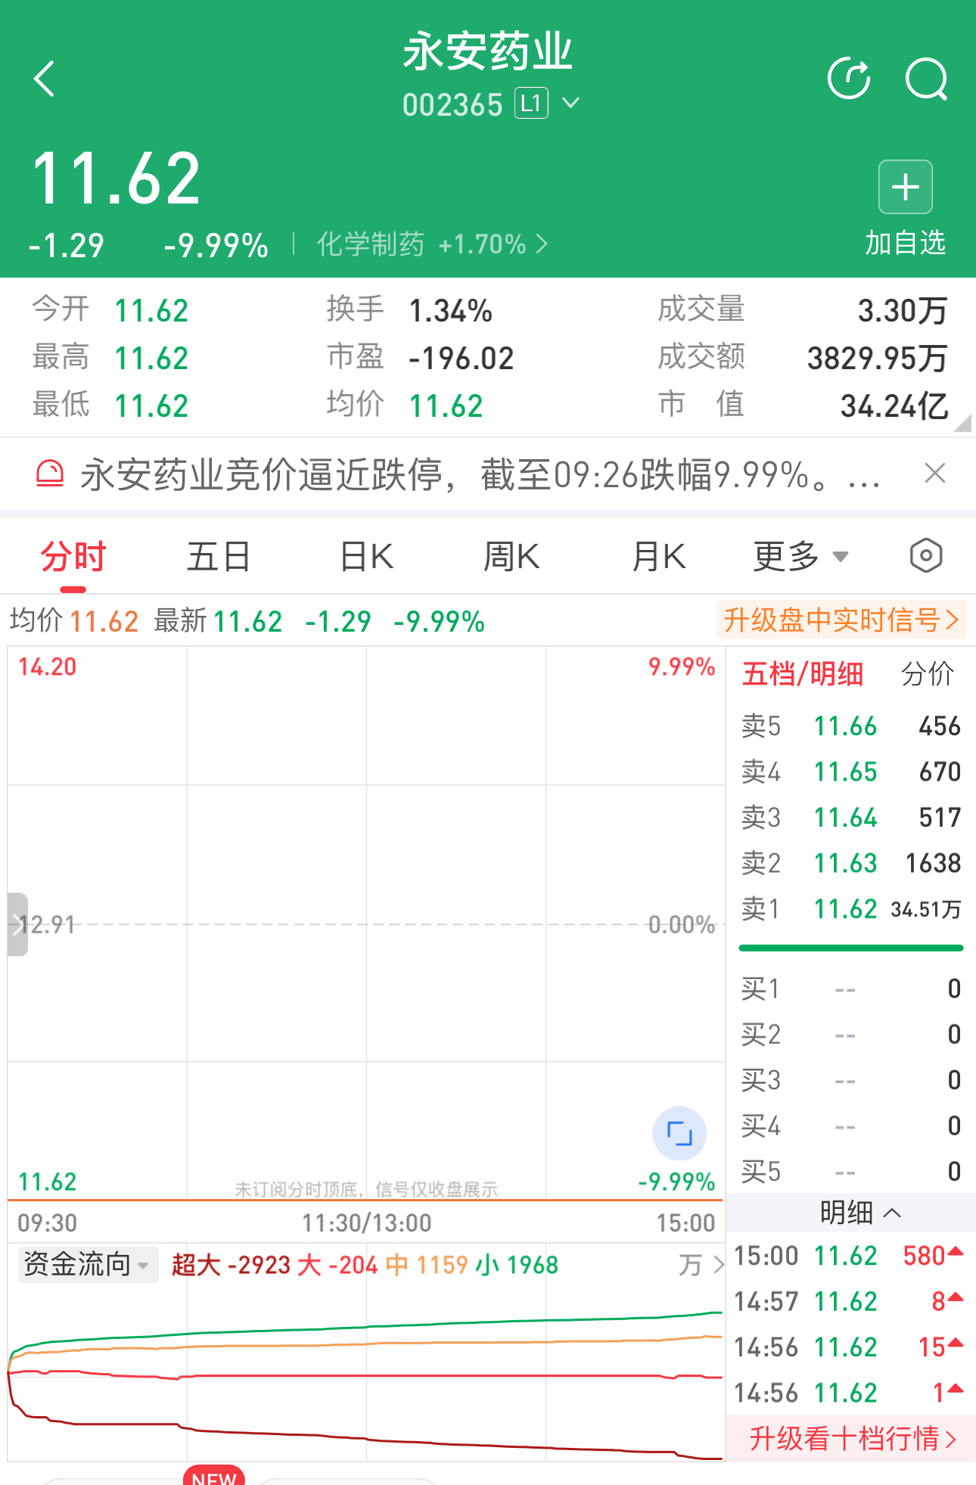The height and width of the screenshot is (1485, 976).
Task: Open 化学制药 sector link
Action: 431,244
